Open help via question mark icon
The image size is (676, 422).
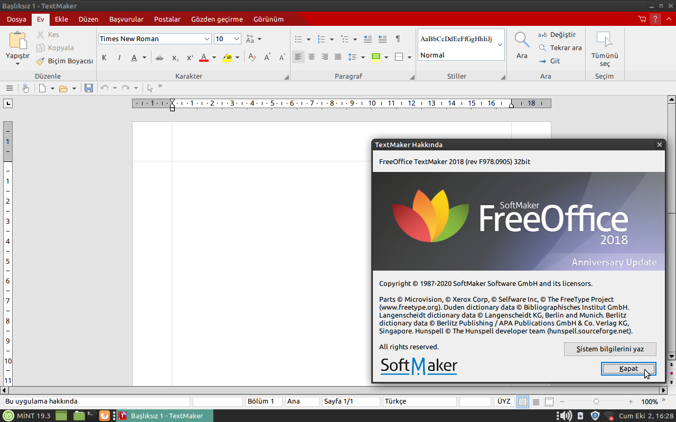tap(655, 19)
